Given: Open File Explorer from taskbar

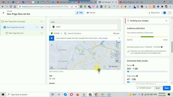Looking at the screenshot, I should click(84, 95).
